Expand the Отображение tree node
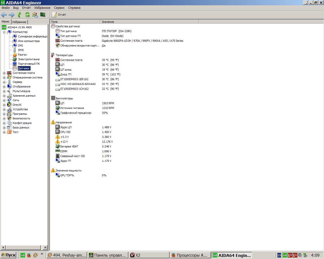 (4, 87)
